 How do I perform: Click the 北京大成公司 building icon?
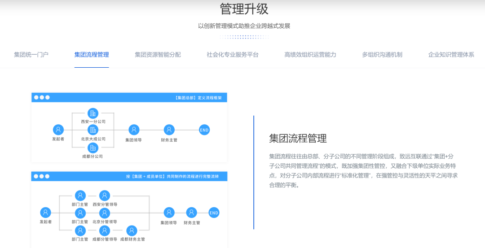tap(93, 130)
